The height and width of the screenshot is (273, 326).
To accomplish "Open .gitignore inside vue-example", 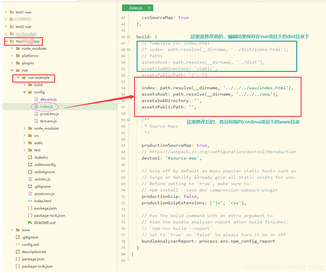I will 42,186.
